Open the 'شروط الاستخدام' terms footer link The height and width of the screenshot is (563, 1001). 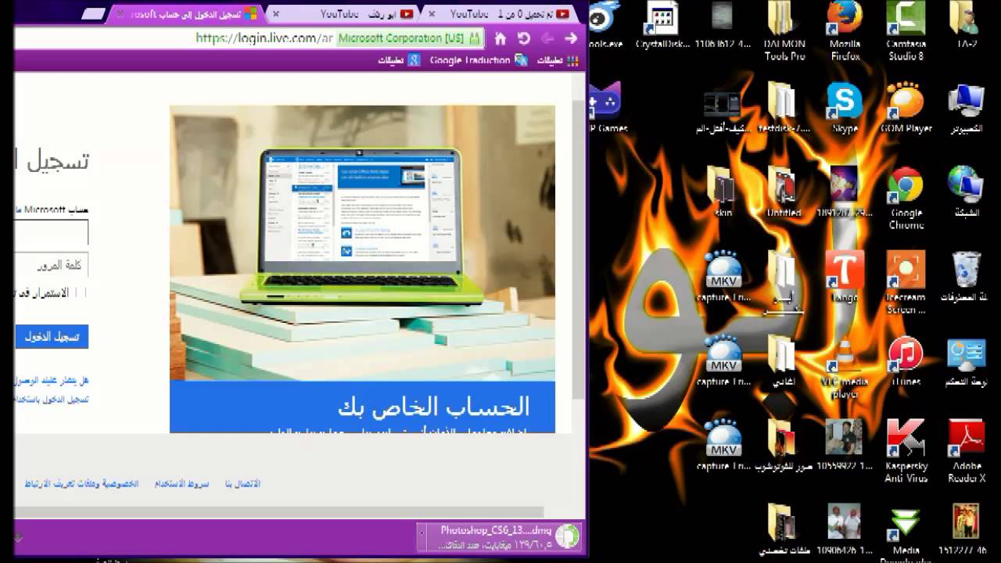[182, 483]
